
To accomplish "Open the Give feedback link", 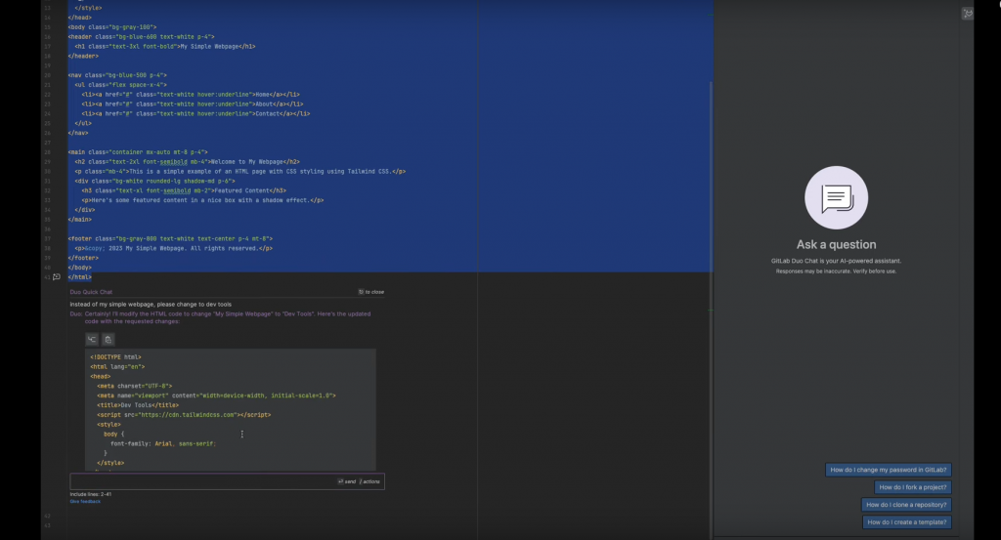I will pos(85,501).
